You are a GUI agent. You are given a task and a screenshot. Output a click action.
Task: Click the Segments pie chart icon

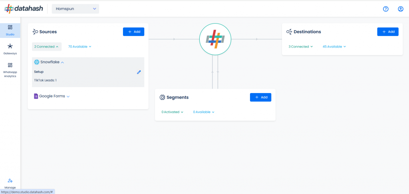point(162,97)
